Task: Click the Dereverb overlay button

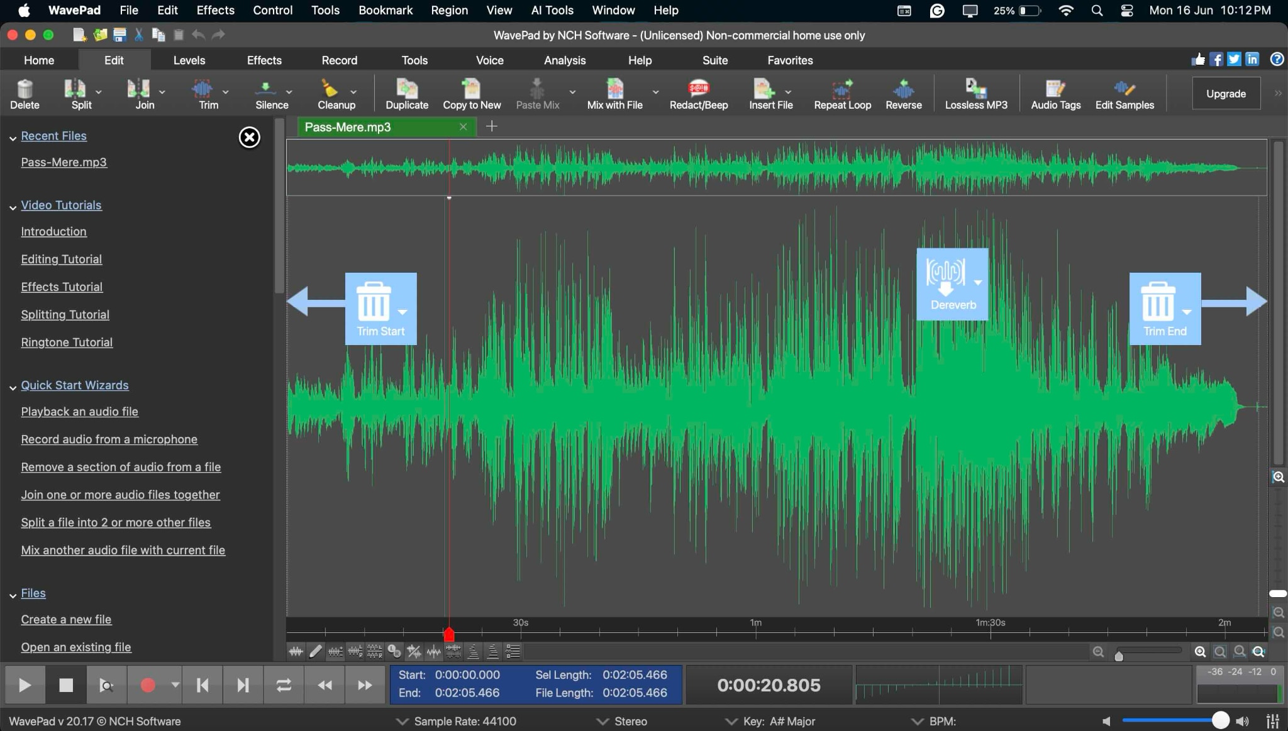Action: 952,284
